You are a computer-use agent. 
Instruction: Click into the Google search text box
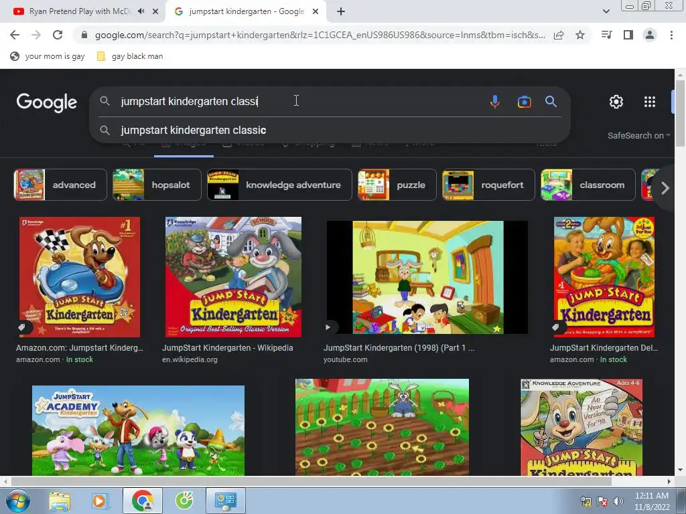pyautogui.click(x=297, y=102)
